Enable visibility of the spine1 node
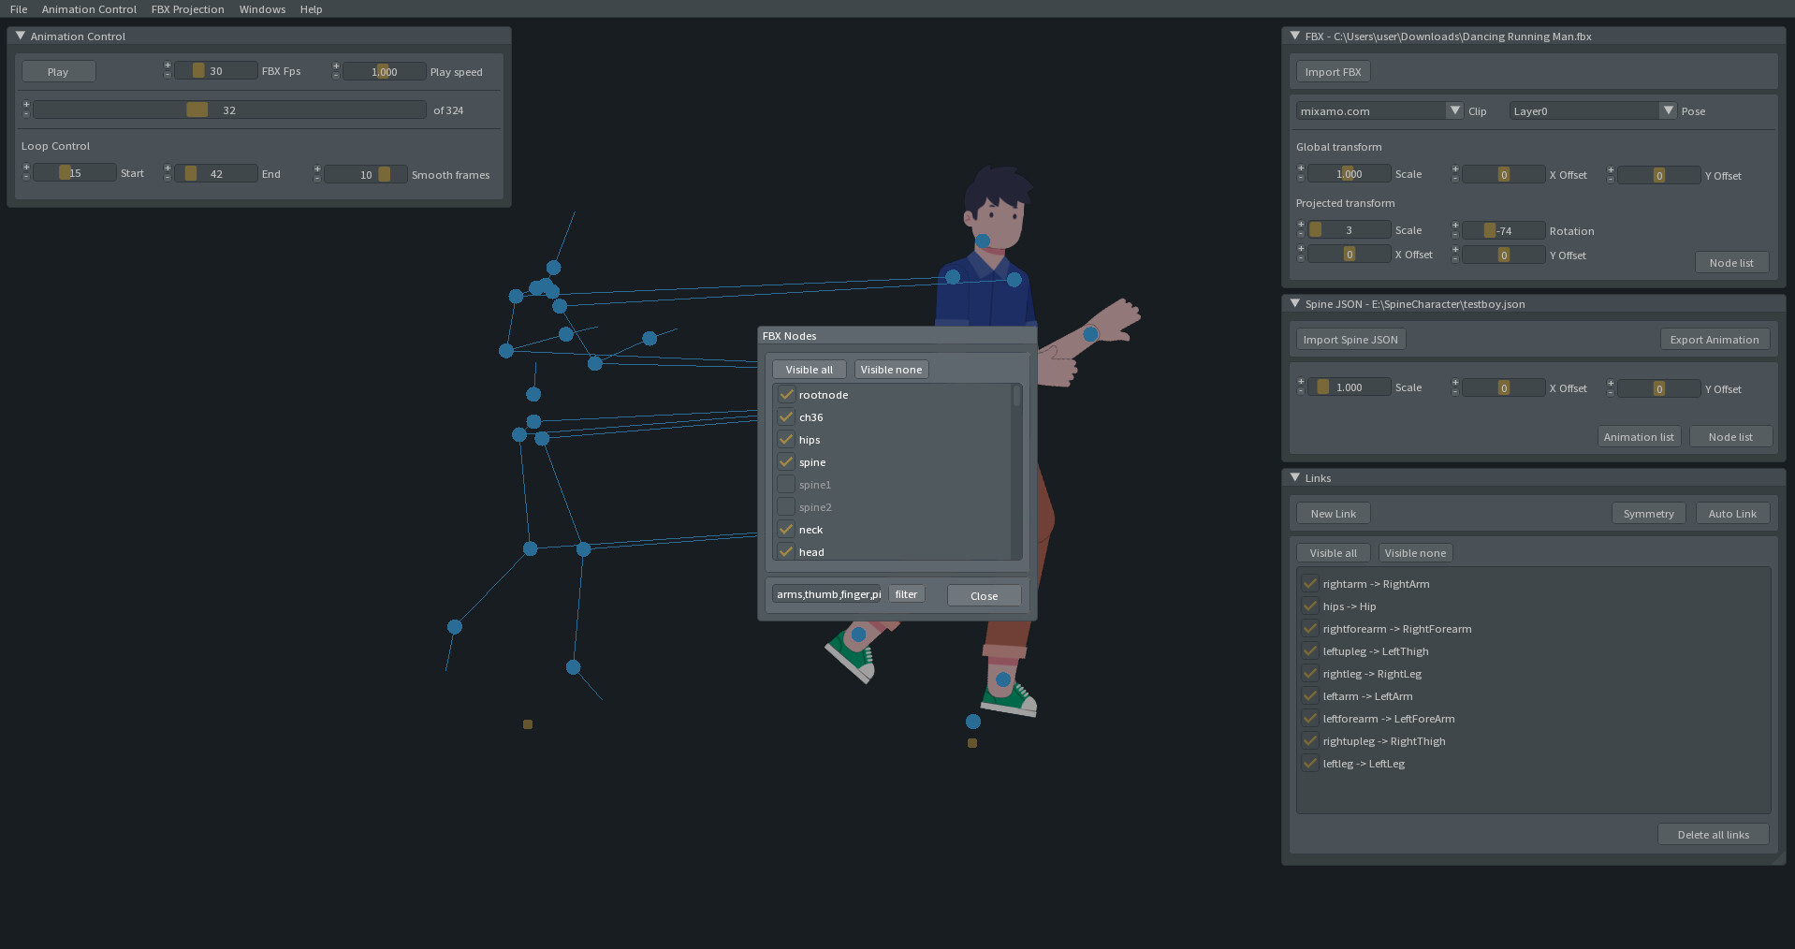The image size is (1795, 949). (786, 484)
